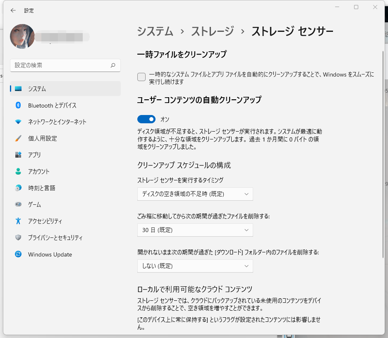Screen dimensions: 388x338
Task: Click the システム monitor icon in sidebar
Action: (18, 89)
